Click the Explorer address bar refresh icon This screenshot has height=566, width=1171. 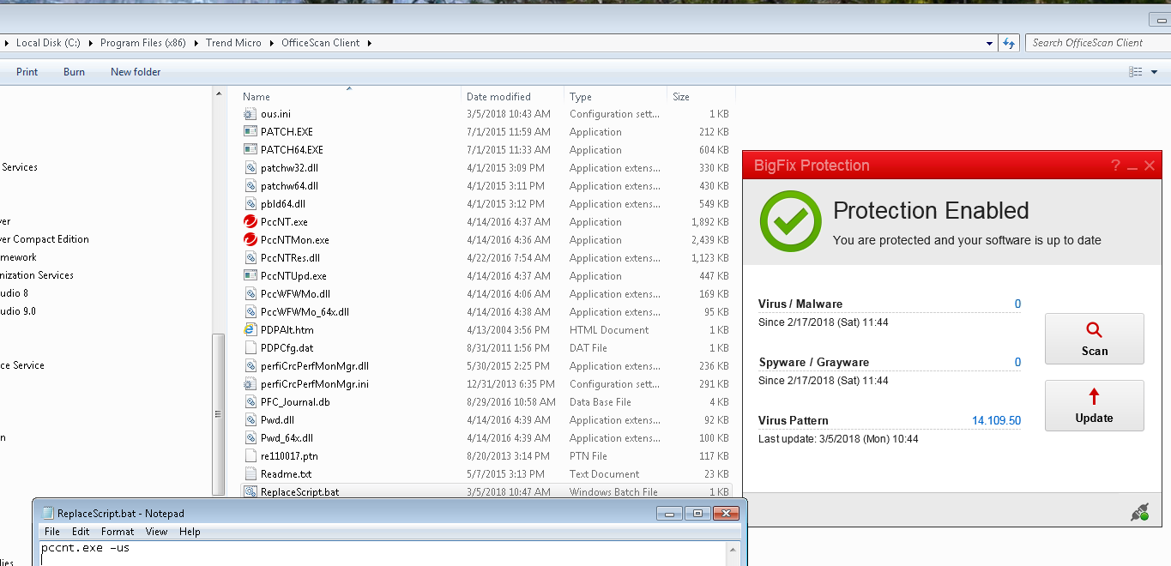[1009, 43]
